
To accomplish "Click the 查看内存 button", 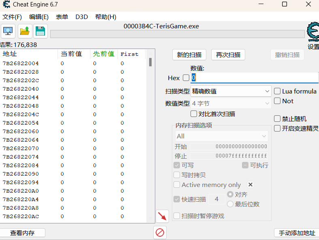I will 22,233.
